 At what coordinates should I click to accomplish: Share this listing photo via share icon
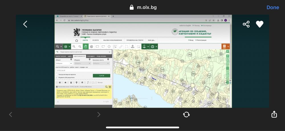tap(246, 24)
